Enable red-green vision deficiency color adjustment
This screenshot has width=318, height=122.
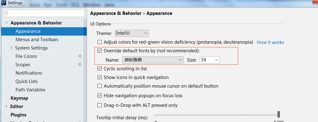pyautogui.click(x=100, y=42)
